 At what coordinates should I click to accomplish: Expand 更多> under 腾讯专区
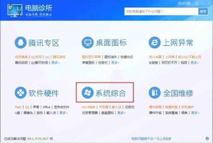55,63
